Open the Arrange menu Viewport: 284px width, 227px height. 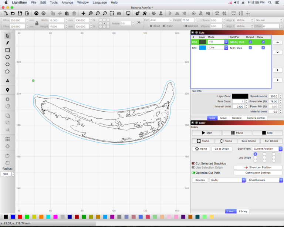coord(67,3)
